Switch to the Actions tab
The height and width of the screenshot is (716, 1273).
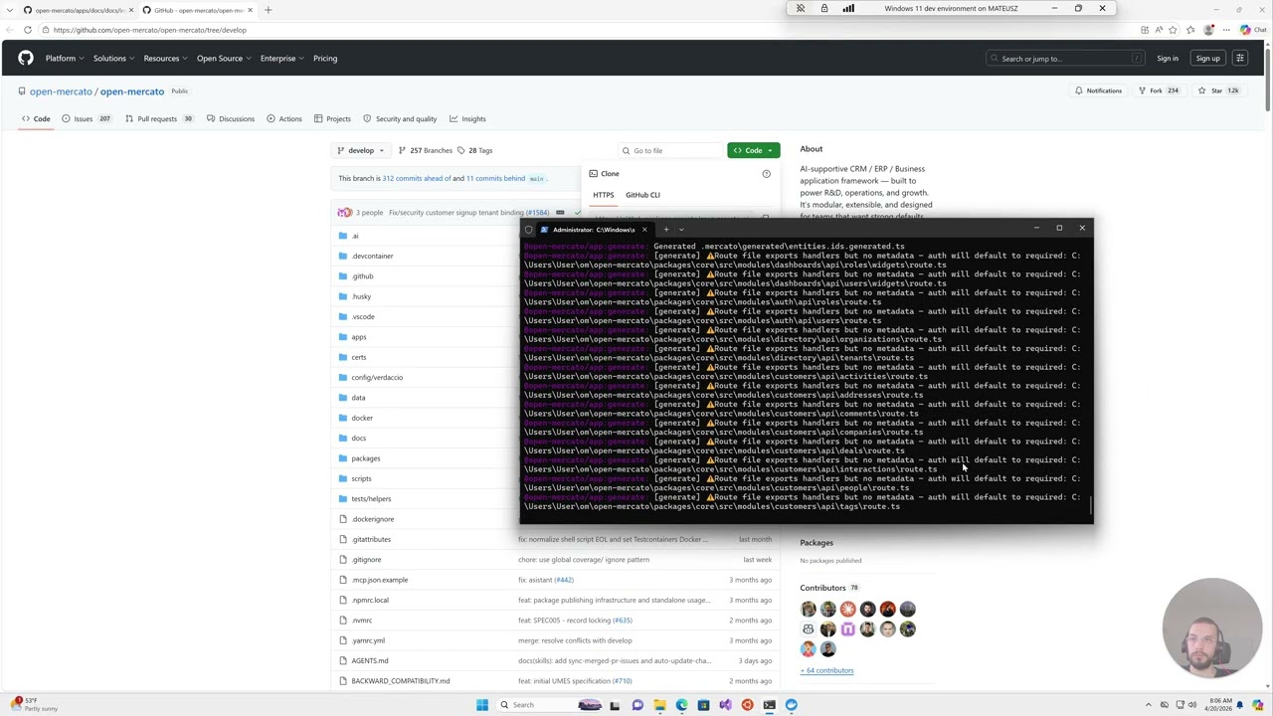click(283, 118)
